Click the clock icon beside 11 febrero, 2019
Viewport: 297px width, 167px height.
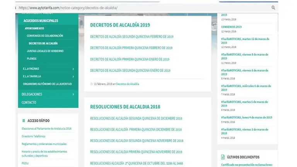coord(92,84)
